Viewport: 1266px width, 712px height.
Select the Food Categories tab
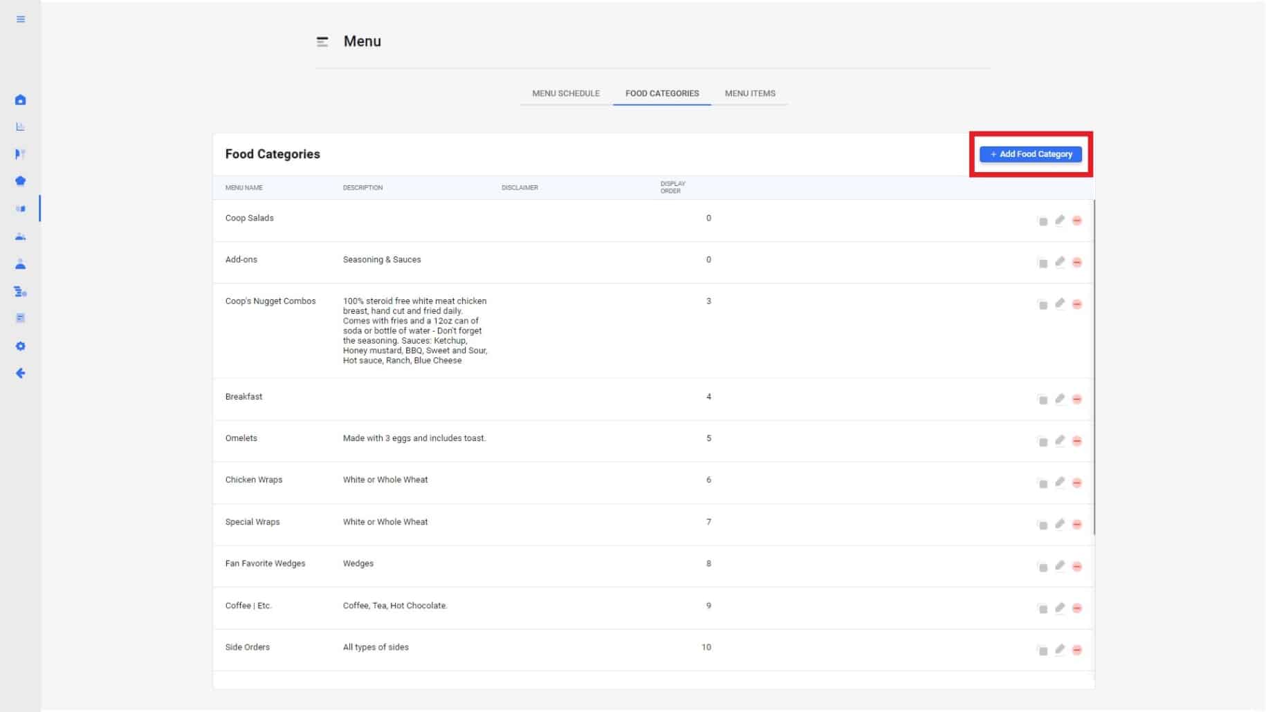tap(662, 93)
